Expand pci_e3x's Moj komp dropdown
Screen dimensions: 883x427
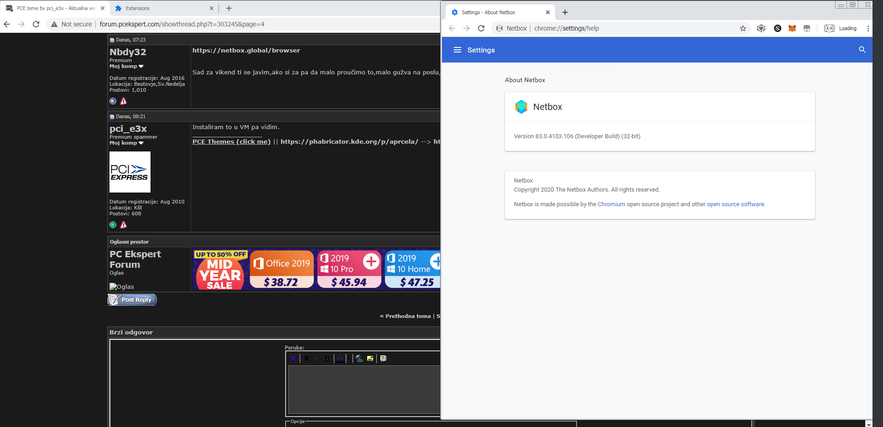click(141, 143)
